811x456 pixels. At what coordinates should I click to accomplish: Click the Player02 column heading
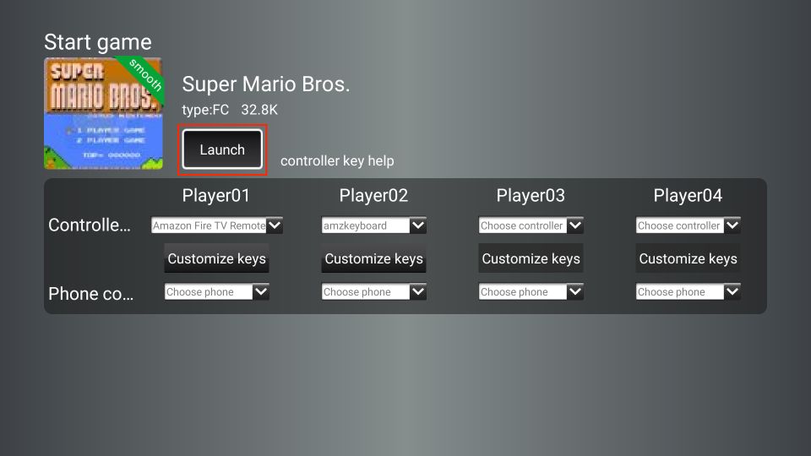(x=373, y=195)
